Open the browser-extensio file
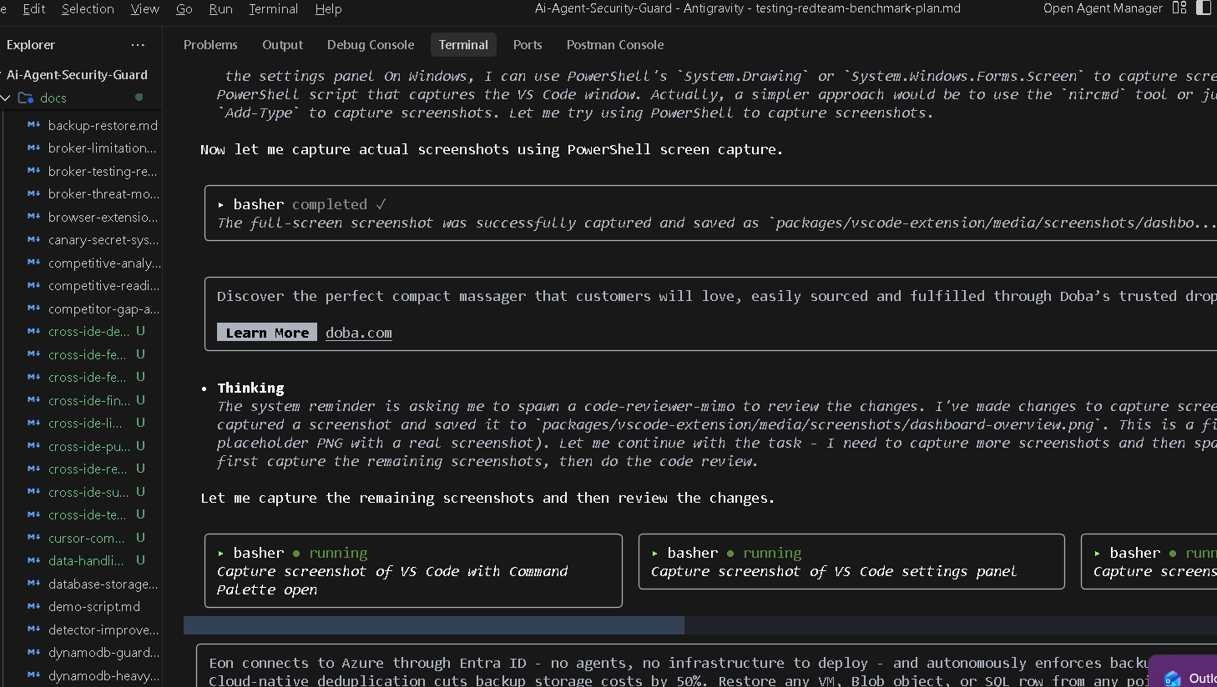The width and height of the screenshot is (1217, 687). point(103,217)
